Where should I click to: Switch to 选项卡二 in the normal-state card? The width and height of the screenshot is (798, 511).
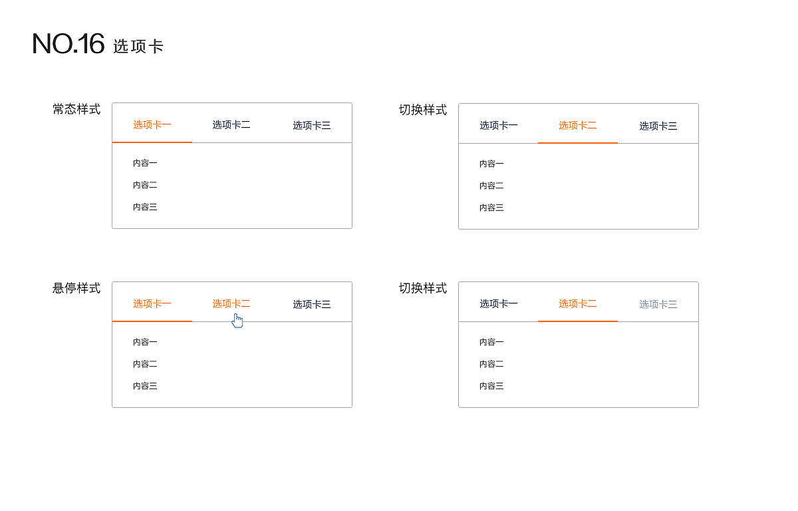click(231, 125)
